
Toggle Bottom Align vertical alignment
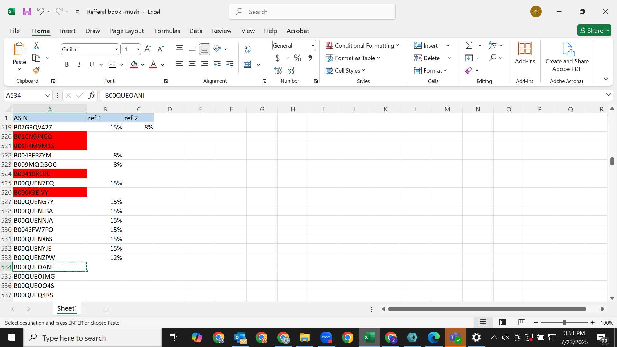(205, 49)
